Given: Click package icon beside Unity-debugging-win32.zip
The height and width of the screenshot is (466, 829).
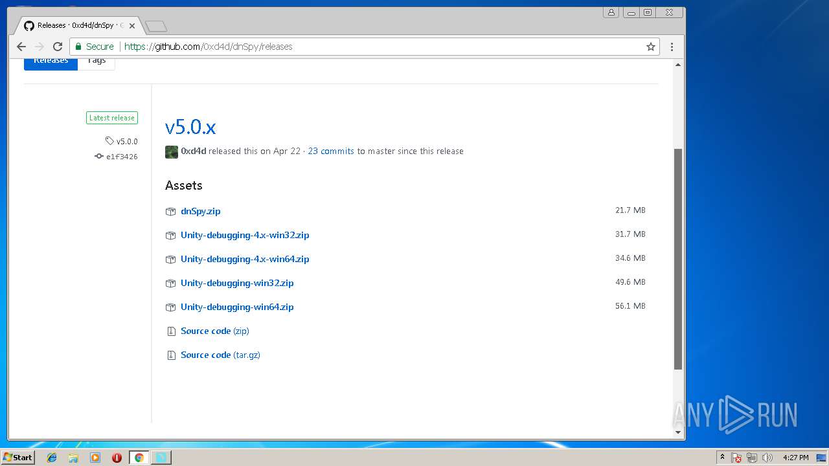Looking at the screenshot, I should pos(170,283).
